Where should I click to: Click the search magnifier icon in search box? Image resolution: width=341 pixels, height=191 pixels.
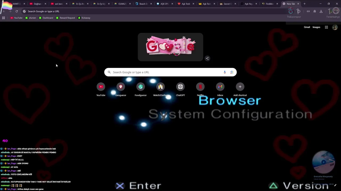pyautogui.click(x=109, y=72)
